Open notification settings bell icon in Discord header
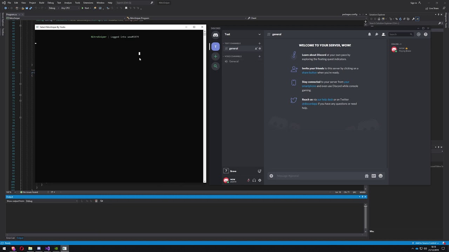 [369, 34]
